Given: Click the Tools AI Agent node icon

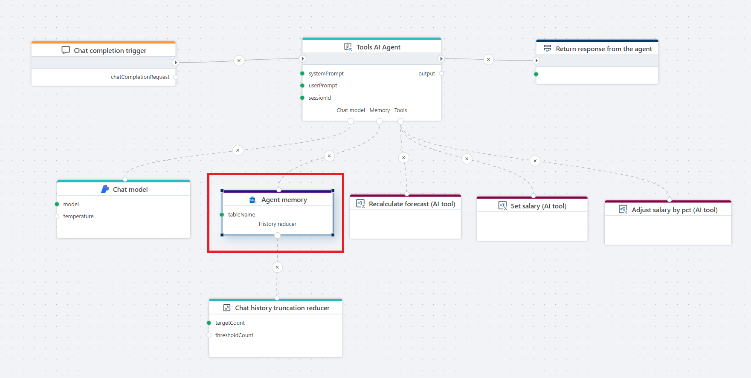Looking at the screenshot, I should coord(348,47).
